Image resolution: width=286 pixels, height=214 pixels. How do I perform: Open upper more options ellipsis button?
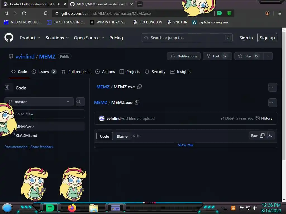click(x=273, y=87)
